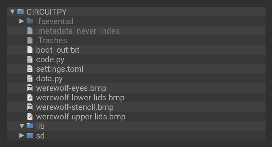
Task: Click the CIRCUITPY drive folder icon
Action: 20,12
